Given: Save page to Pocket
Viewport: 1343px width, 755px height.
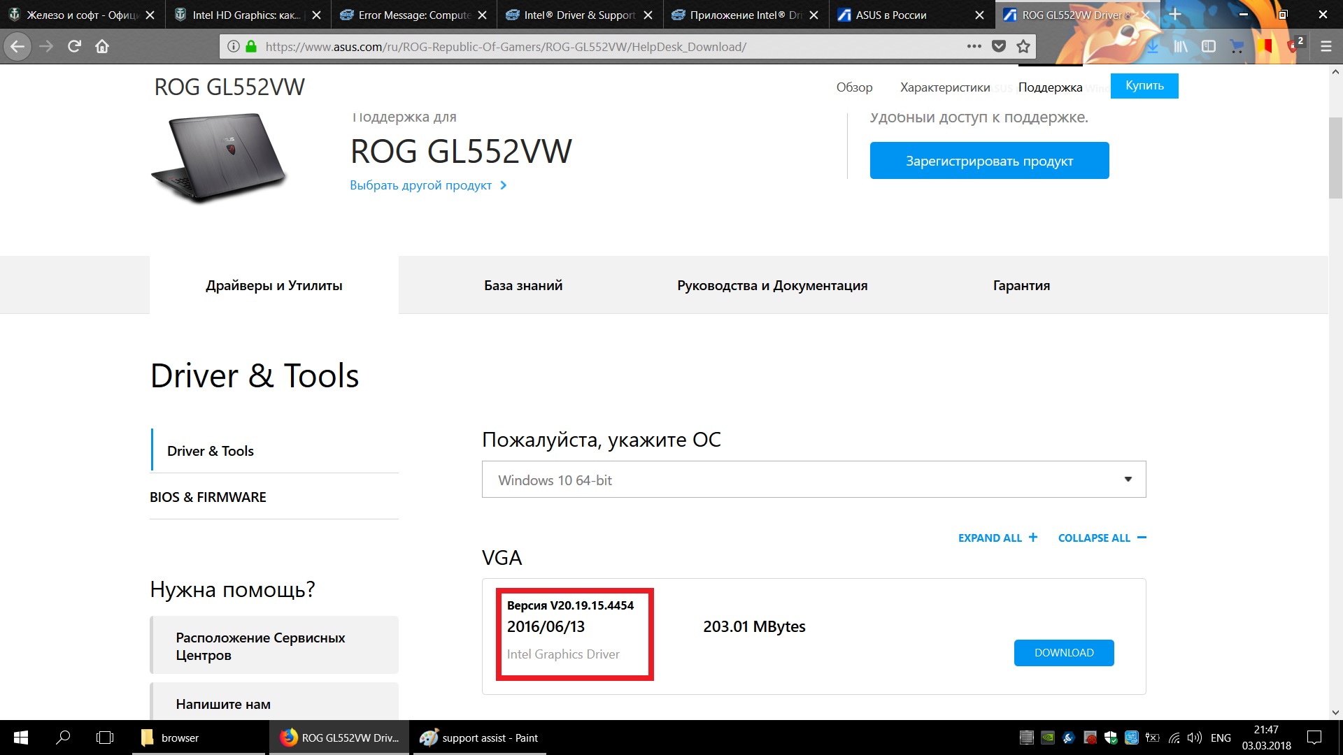Looking at the screenshot, I should [x=999, y=47].
